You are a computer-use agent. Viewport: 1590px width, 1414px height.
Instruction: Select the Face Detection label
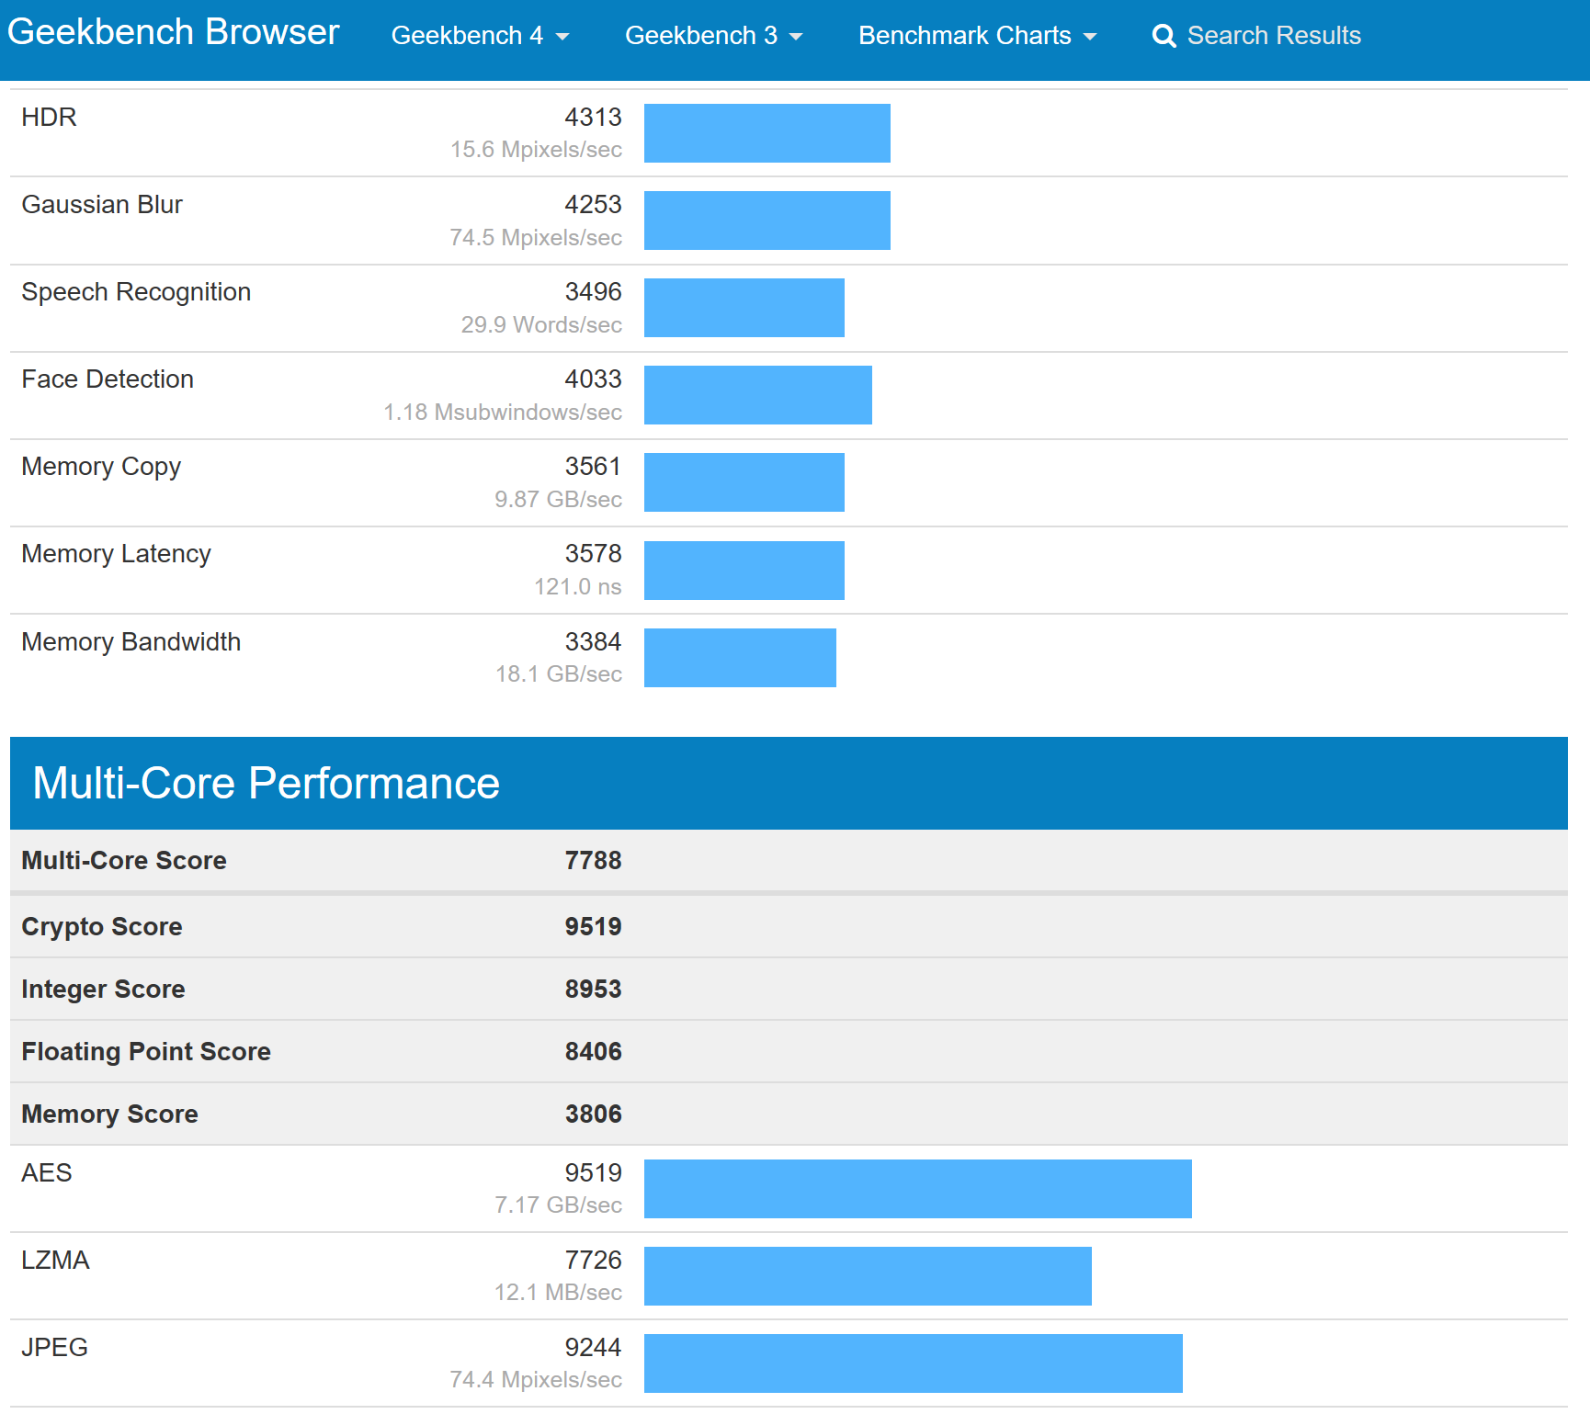click(x=108, y=379)
